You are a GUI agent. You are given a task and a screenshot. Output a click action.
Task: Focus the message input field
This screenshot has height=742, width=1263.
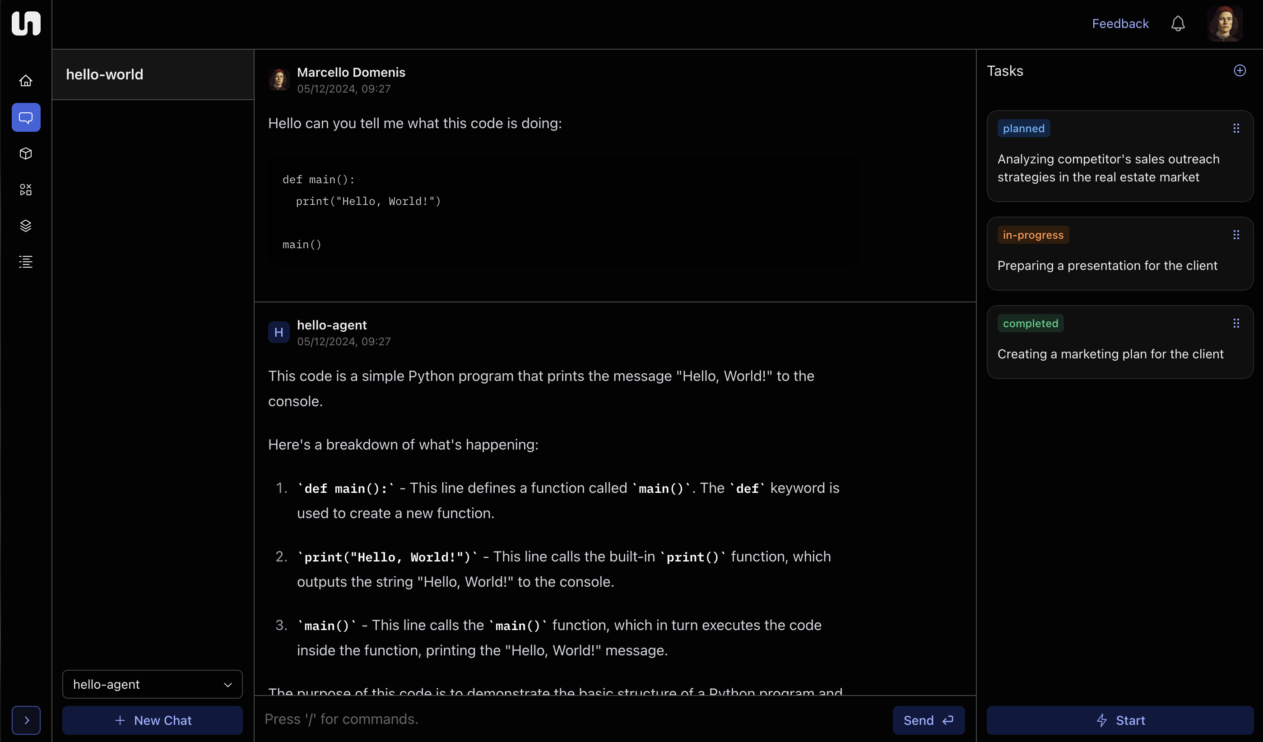tap(571, 719)
